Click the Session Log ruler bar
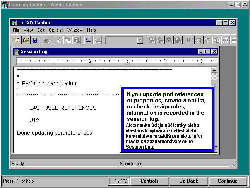Screen dimensions: 250x188 click(x=116, y=61)
